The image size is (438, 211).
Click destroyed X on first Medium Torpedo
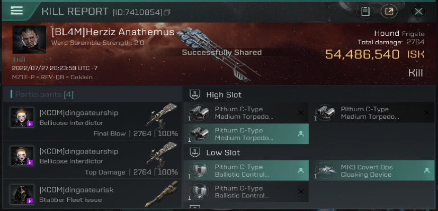(x=301, y=113)
